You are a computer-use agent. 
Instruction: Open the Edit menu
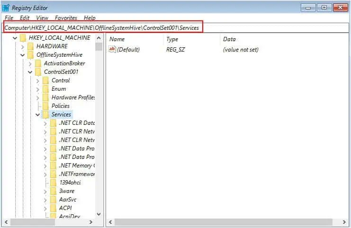[25, 18]
